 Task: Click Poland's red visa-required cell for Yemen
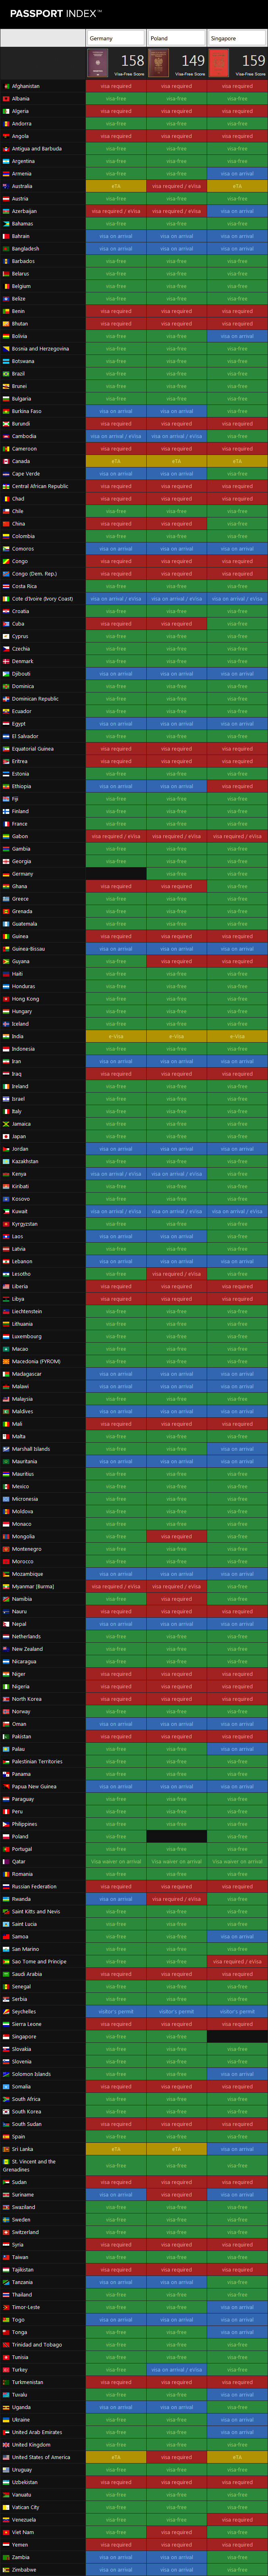point(177,2544)
